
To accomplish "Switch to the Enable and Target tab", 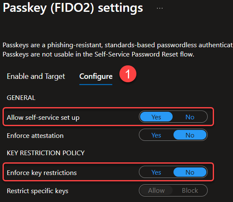I will click(x=36, y=76).
